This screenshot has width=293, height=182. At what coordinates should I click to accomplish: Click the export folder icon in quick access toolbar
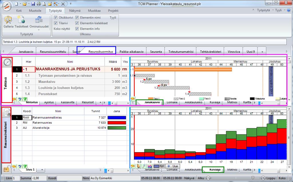point(50,4)
